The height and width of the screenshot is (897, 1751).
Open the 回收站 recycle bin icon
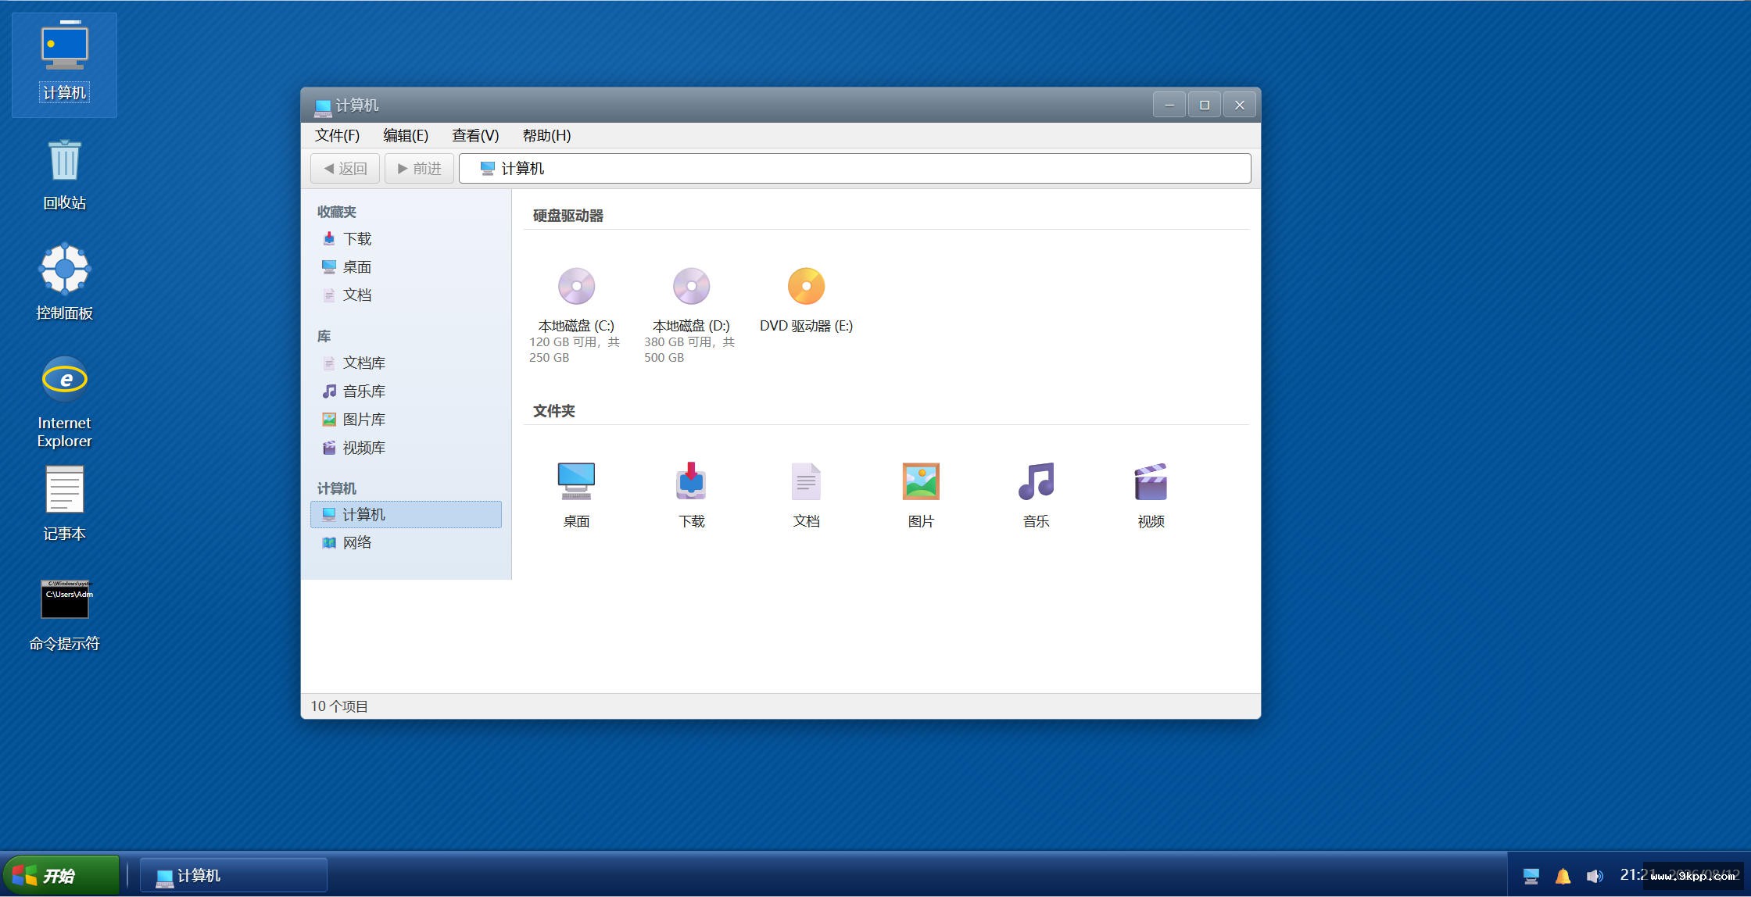pos(64,175)
